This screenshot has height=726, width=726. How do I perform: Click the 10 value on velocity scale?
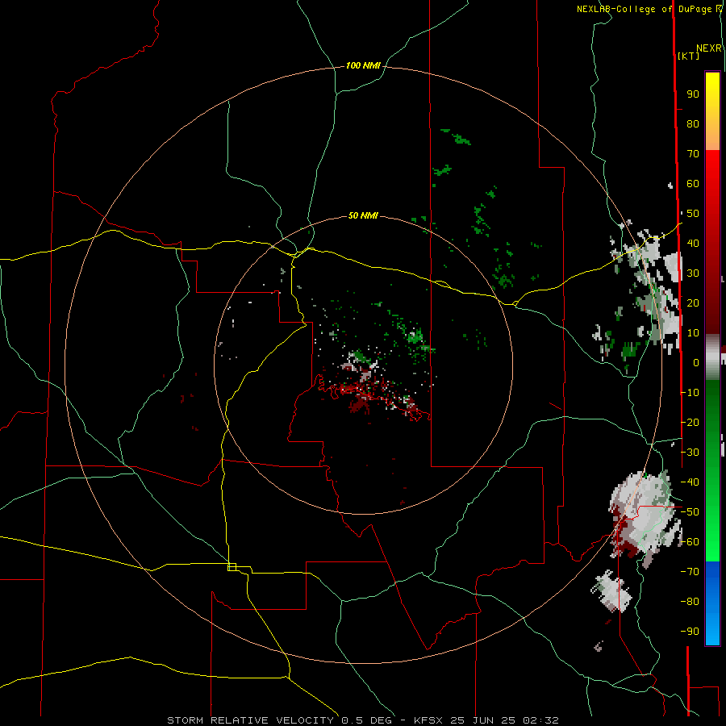tap(693, 333)
